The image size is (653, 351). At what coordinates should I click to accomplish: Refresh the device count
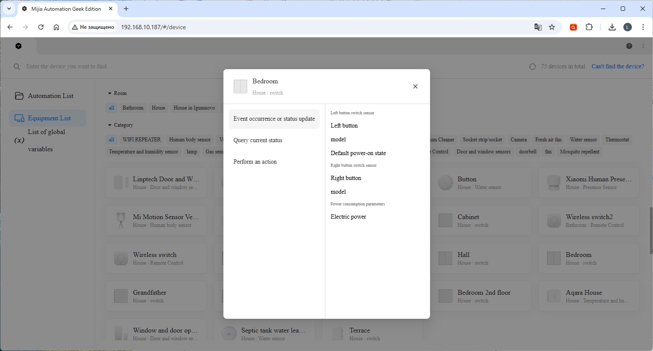pos(532,67)
